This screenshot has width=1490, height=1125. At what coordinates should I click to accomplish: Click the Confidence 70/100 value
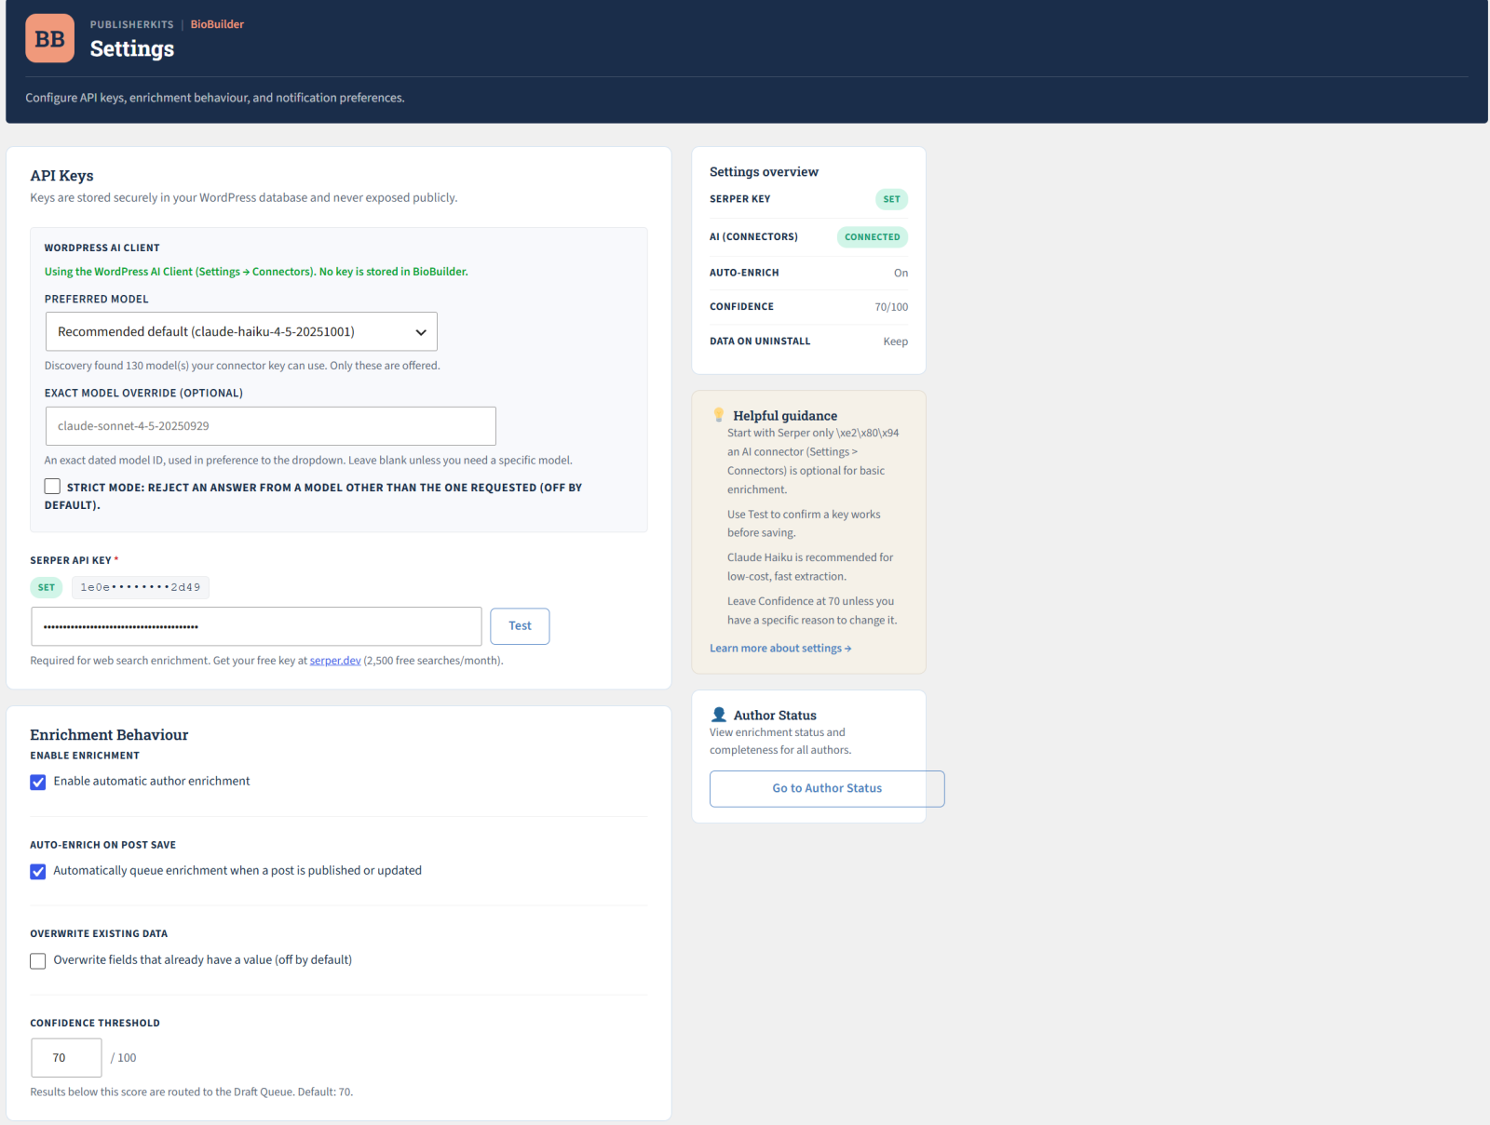click(891, 307)
